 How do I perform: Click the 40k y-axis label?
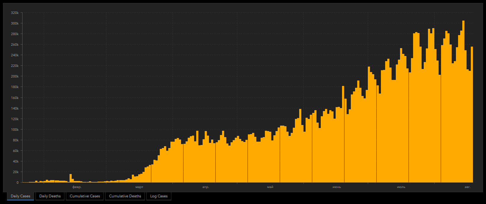pos(16,161)
